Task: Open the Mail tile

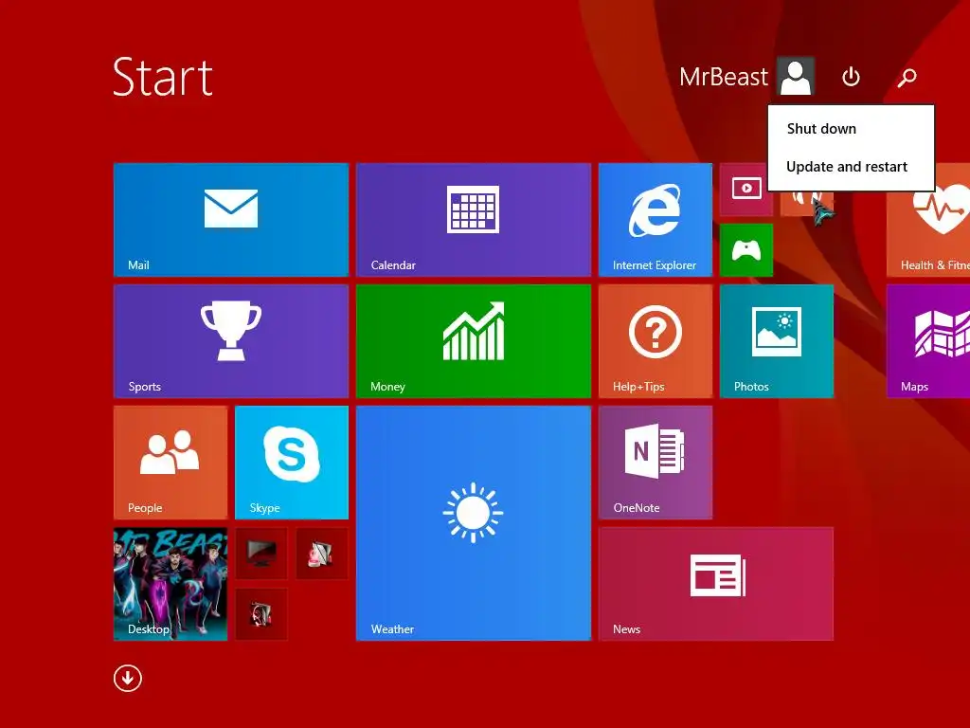Action: pyautogui.click(x=231, y=220)
